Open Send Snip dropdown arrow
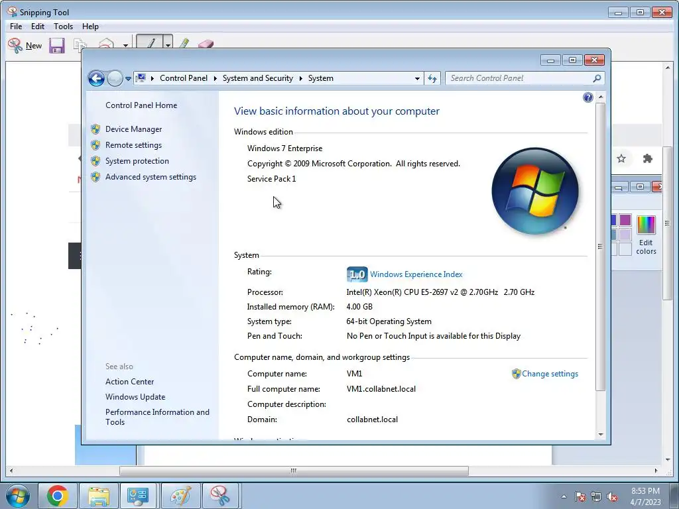The width and height of the screenshot is (679, 509). click(x=125, y=45)
